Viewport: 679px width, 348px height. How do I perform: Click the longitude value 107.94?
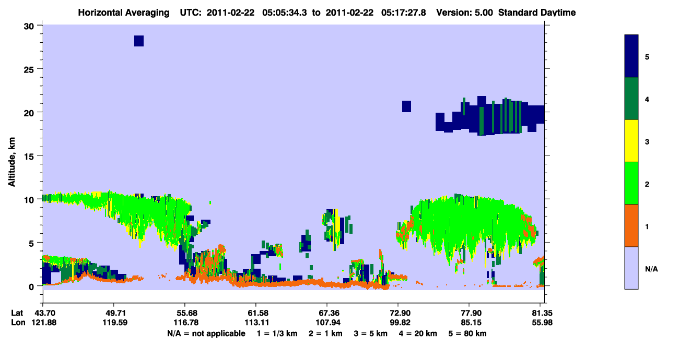[x=327, y=322]
